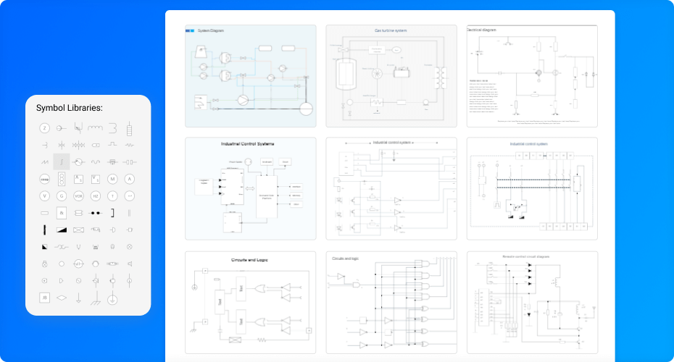Select the crossed rectangle symbol
Screen dimensions: 674x362
[x=78, y=230]
